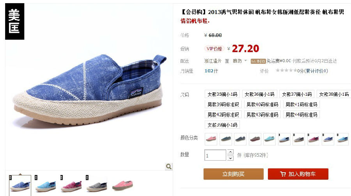Viewport: 351px width, 196px height.
Task: Click the star rating icons
Action: point(286,70)
